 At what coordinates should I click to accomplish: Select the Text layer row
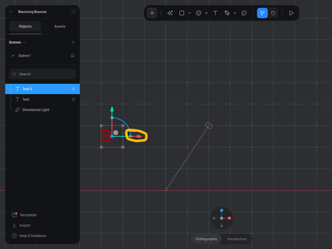(42, 99)
